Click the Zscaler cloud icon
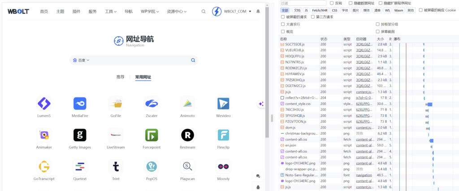Viewport: 459px width, 191px height. (x=152, y=104)
